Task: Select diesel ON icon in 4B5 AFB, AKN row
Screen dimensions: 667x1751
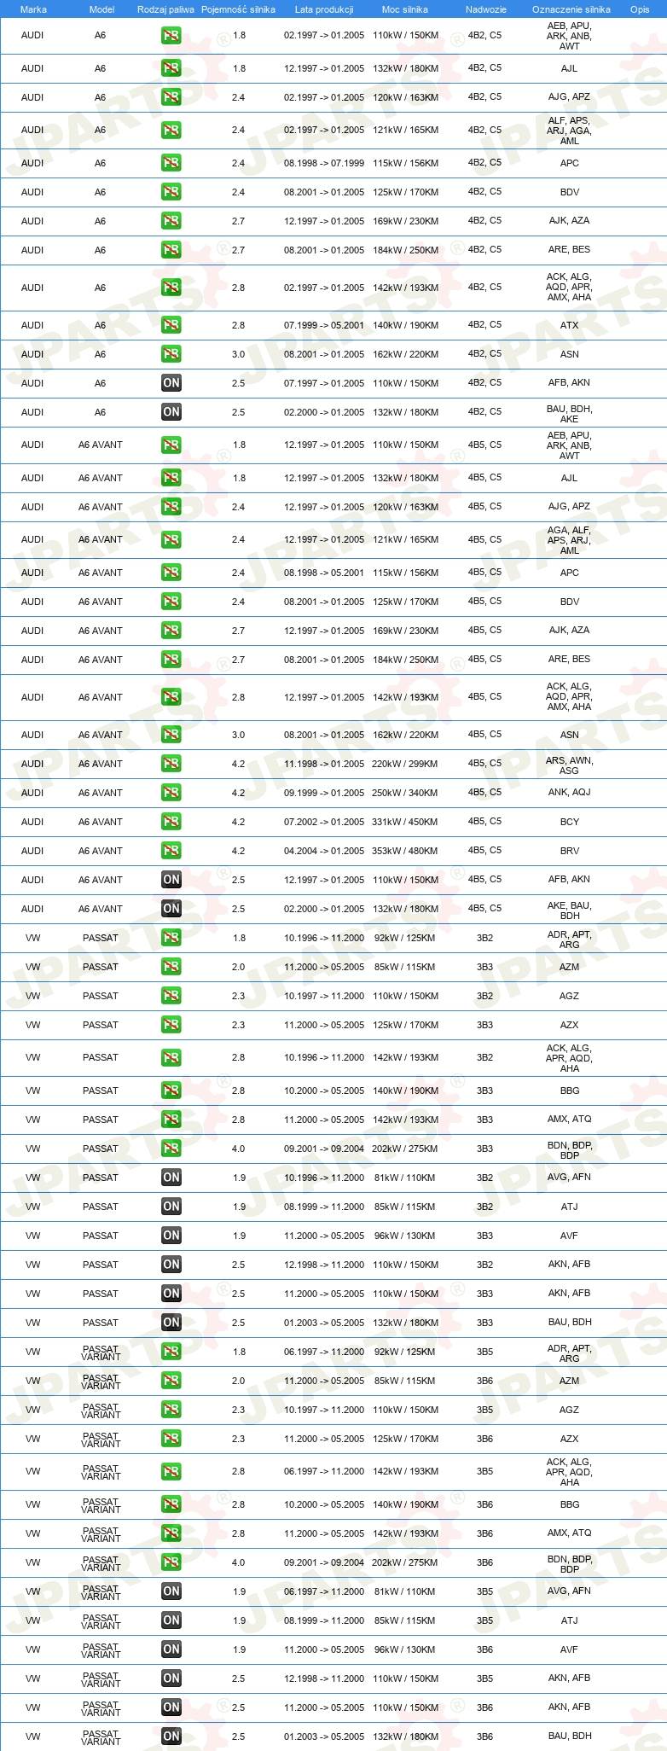Action: click(171, 880)
